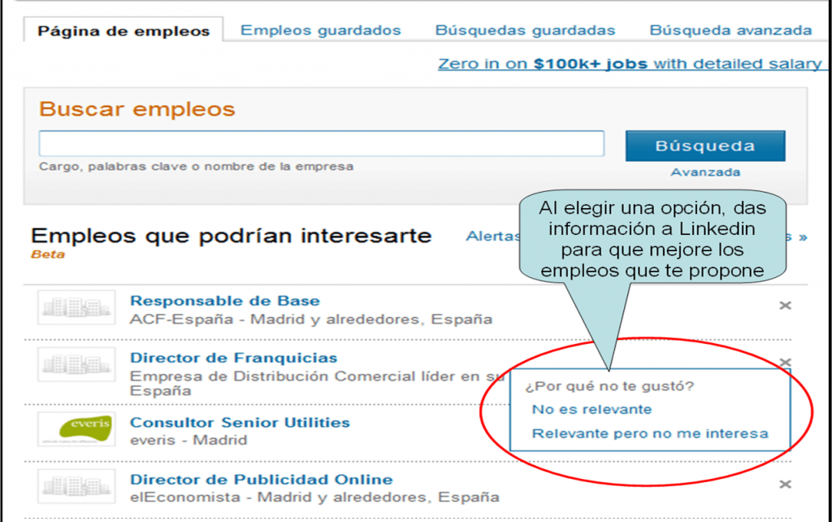
Task: Click the Beta label
Action: 48,254
